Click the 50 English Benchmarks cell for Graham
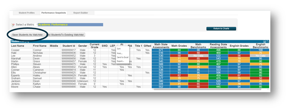The image size is (286, 109). click(x=261, y=78)
